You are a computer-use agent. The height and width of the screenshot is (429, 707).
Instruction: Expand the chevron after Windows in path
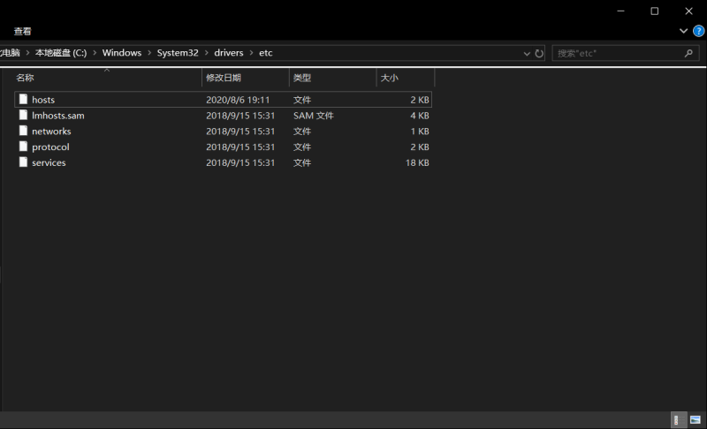tap(149, 53)
